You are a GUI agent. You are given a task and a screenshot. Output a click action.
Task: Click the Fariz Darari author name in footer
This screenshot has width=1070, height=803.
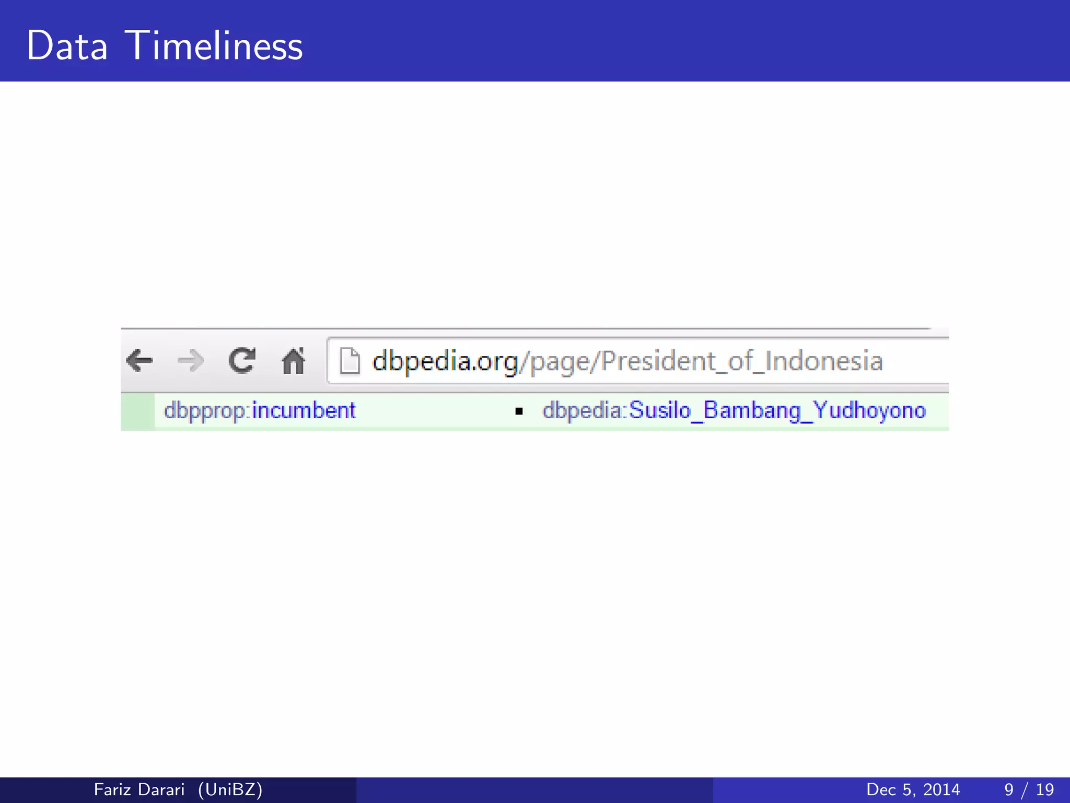139,789
